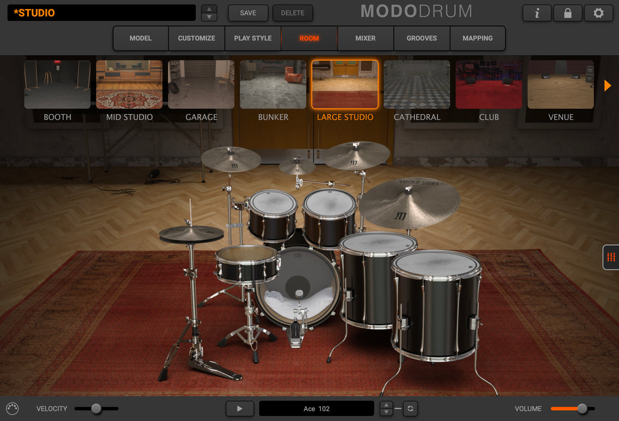Click the kick drum
The width and height of the screenshot is (619, 421).
(x=298, y=286)
